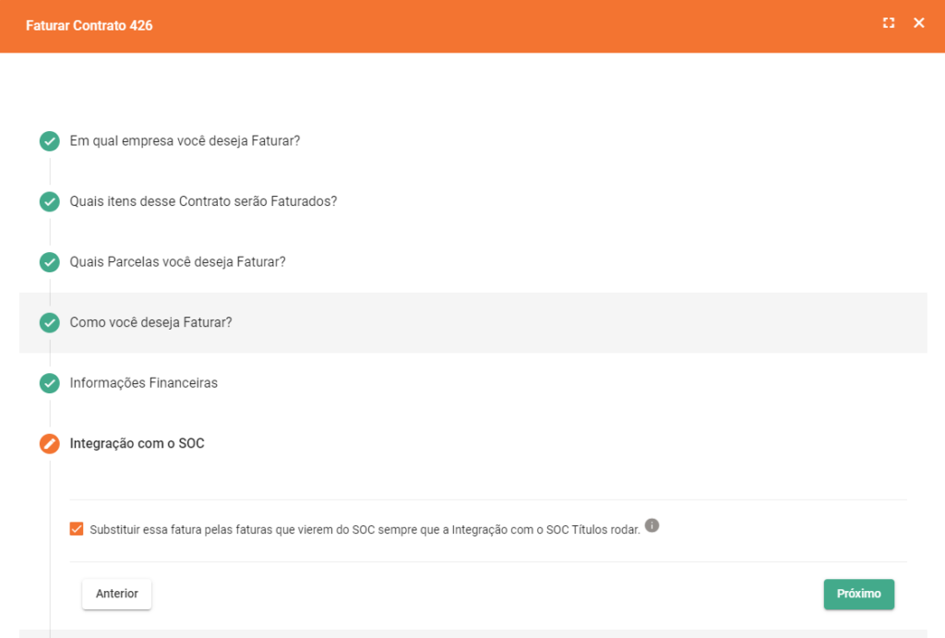Click green check icon of Informações Financeiras

pos(50,382)
